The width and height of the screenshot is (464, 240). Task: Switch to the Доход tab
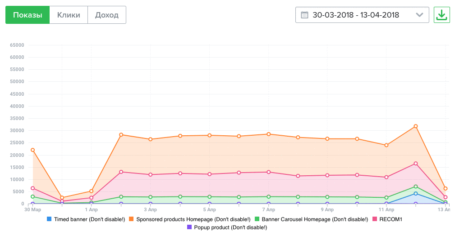coord(107,15)
